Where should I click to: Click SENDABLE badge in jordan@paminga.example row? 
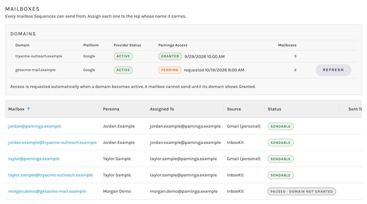point(280,126)
